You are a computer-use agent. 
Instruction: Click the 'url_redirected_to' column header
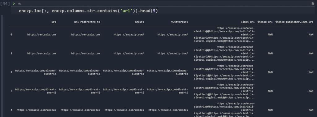pyautogui.click(x=87, y=22)
